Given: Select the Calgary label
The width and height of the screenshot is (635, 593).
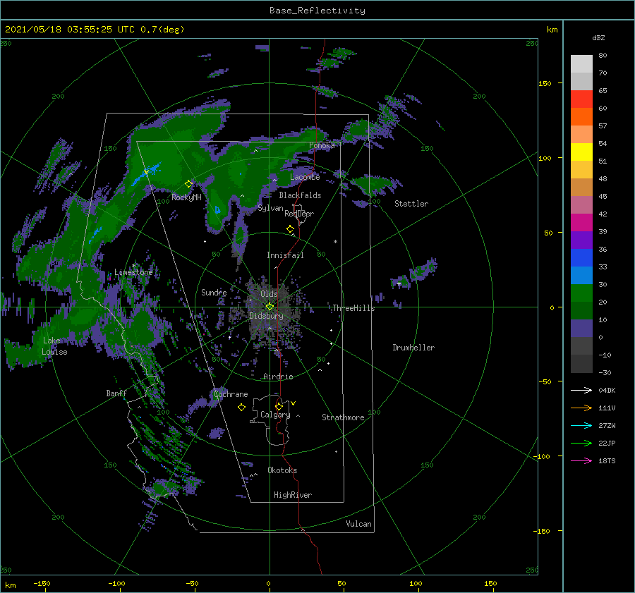Looking at the screenshot, I should 275,415.
